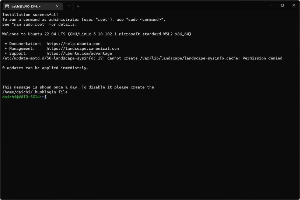The height and width of the screenshot is (200, 300).
Task: Expand the profile dropdown chevron
Action: [x=78, y=6]
